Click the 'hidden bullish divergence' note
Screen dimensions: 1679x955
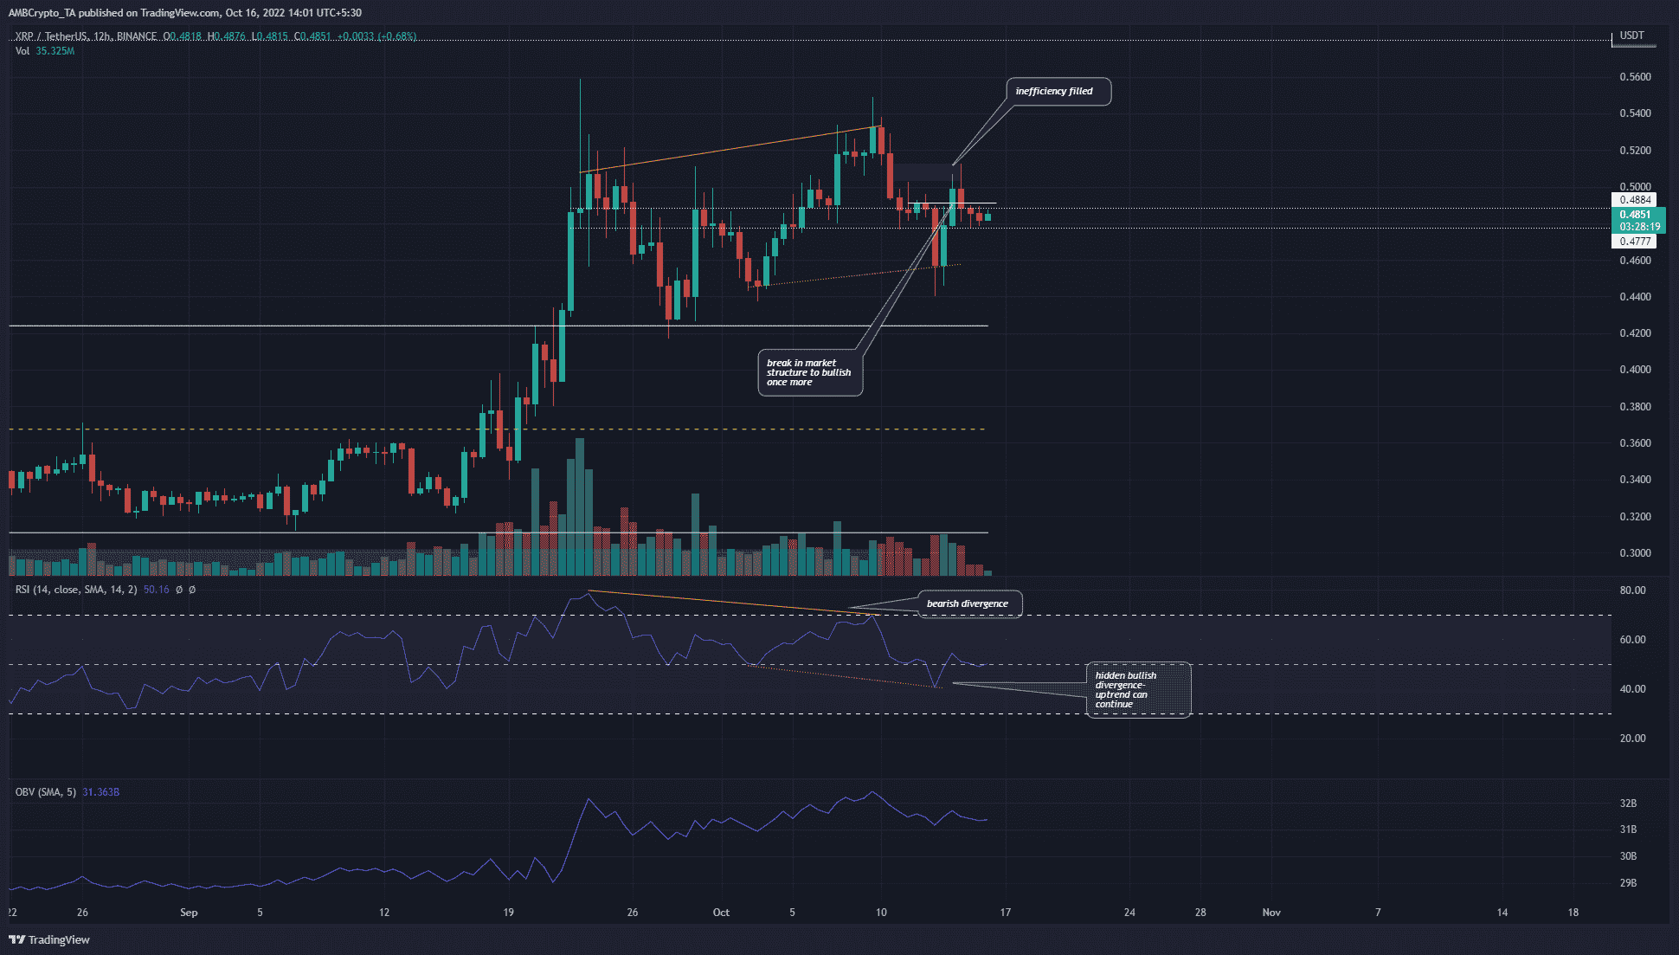point(1138,690)
